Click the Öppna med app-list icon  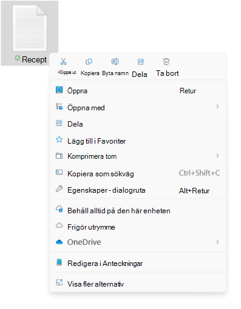pyautogui.click(x=59, y=107)
